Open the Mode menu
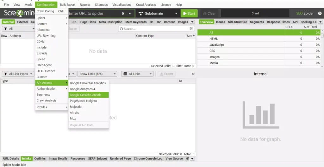 (x=28, y=4)
